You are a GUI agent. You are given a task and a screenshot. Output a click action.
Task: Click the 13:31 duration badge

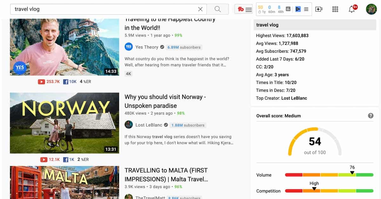coord(111,149)
